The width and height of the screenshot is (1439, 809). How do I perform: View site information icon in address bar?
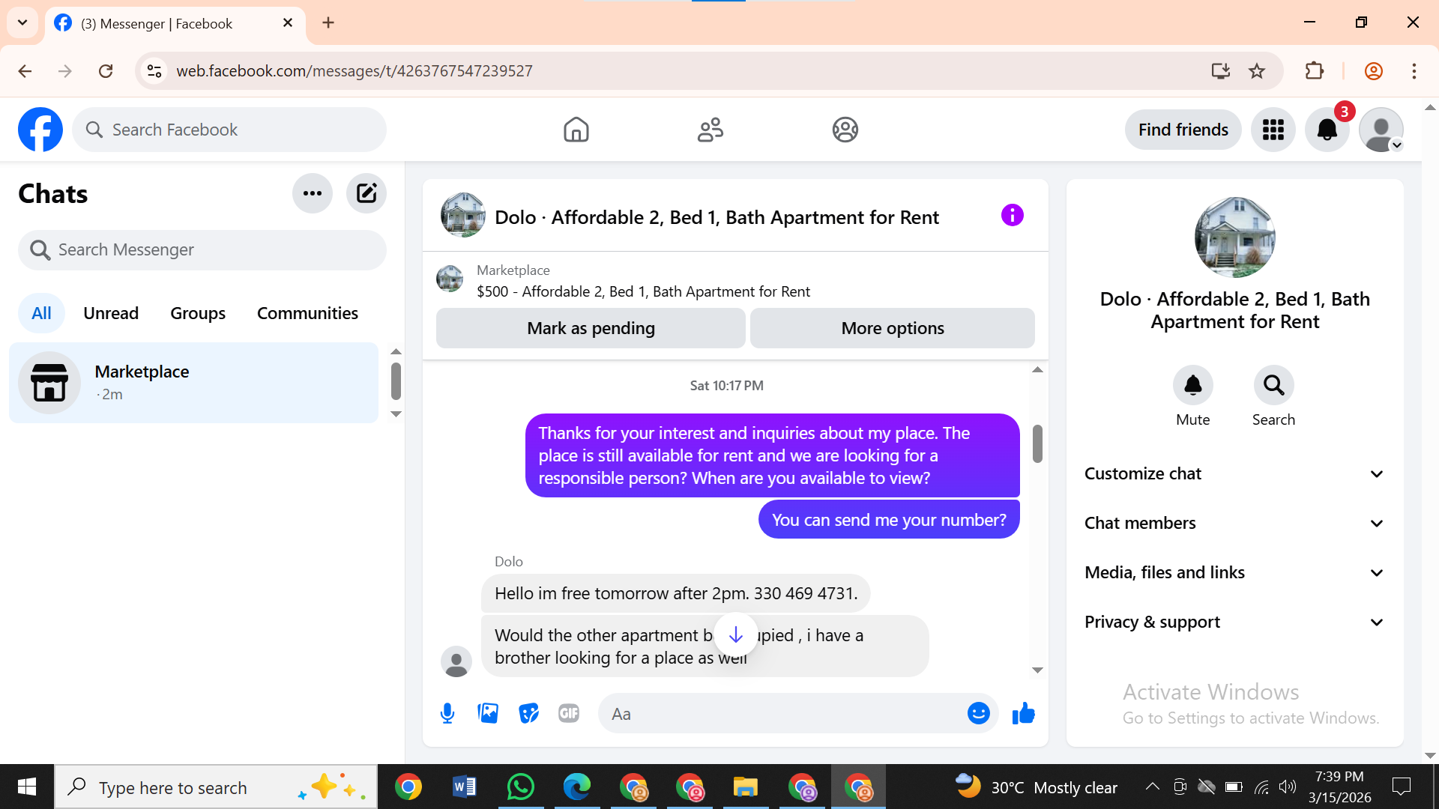pos(154,71)
